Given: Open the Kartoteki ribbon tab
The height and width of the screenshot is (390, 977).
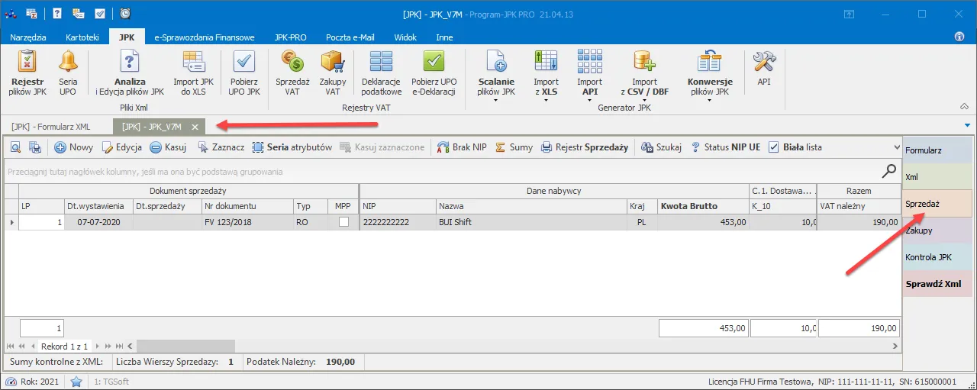Looking at the screenshot, I should pyautogui.click(x=82, y=37).
